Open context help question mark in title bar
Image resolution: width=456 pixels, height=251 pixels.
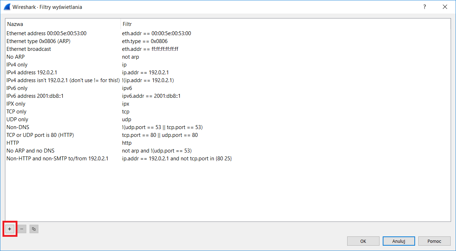point(425,7)
